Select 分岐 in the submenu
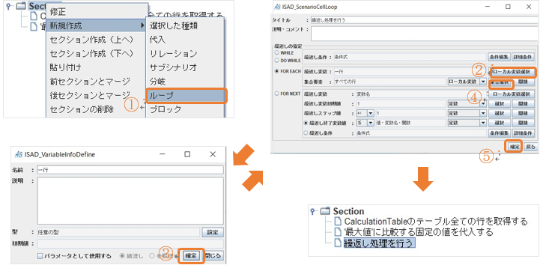Image resolution: width=540 pixels, height=271 pixels. [x=186, y=82]
